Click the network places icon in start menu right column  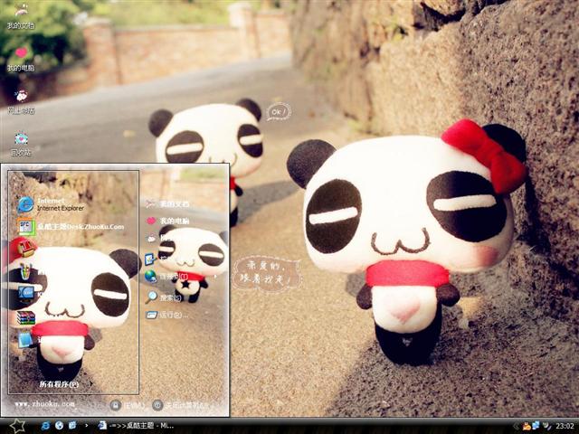point(151,239)
